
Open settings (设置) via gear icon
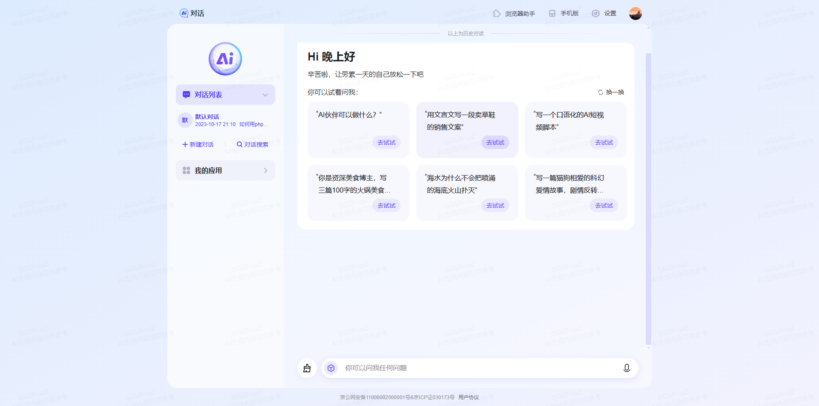(x=596, y=14)
